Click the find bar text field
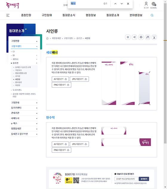The height and width of the screenshot is (189, 167). pos(86,4)
